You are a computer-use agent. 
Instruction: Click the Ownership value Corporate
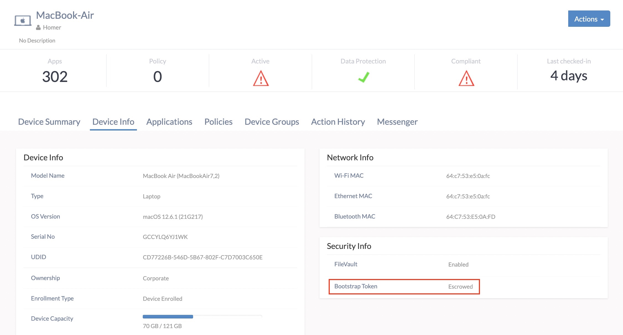click(x=156, y=278)
